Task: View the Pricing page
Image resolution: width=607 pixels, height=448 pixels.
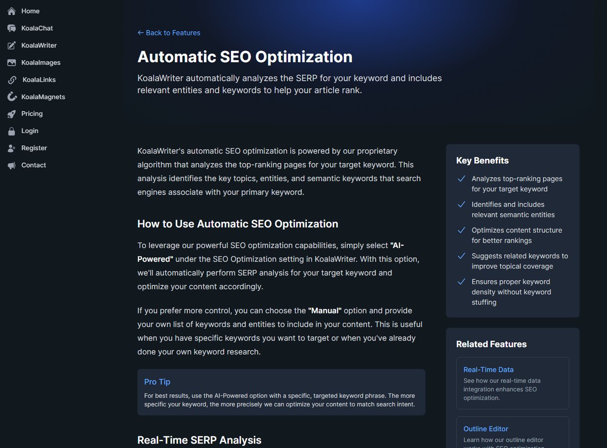Action: tap(32, 114)
